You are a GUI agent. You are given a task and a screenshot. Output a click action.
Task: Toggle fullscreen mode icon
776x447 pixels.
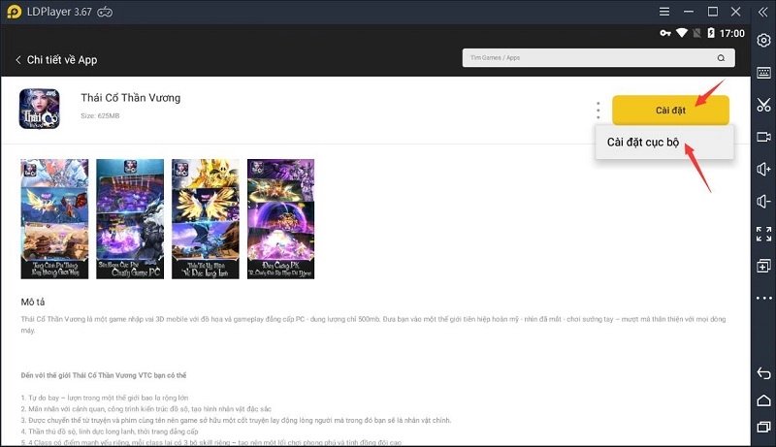[763, 234]
